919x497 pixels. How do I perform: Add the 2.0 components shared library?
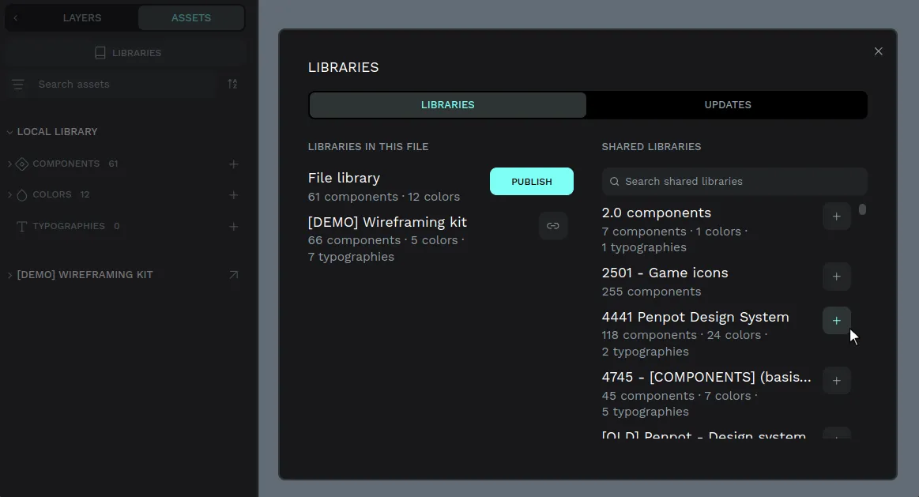[836, 216]
